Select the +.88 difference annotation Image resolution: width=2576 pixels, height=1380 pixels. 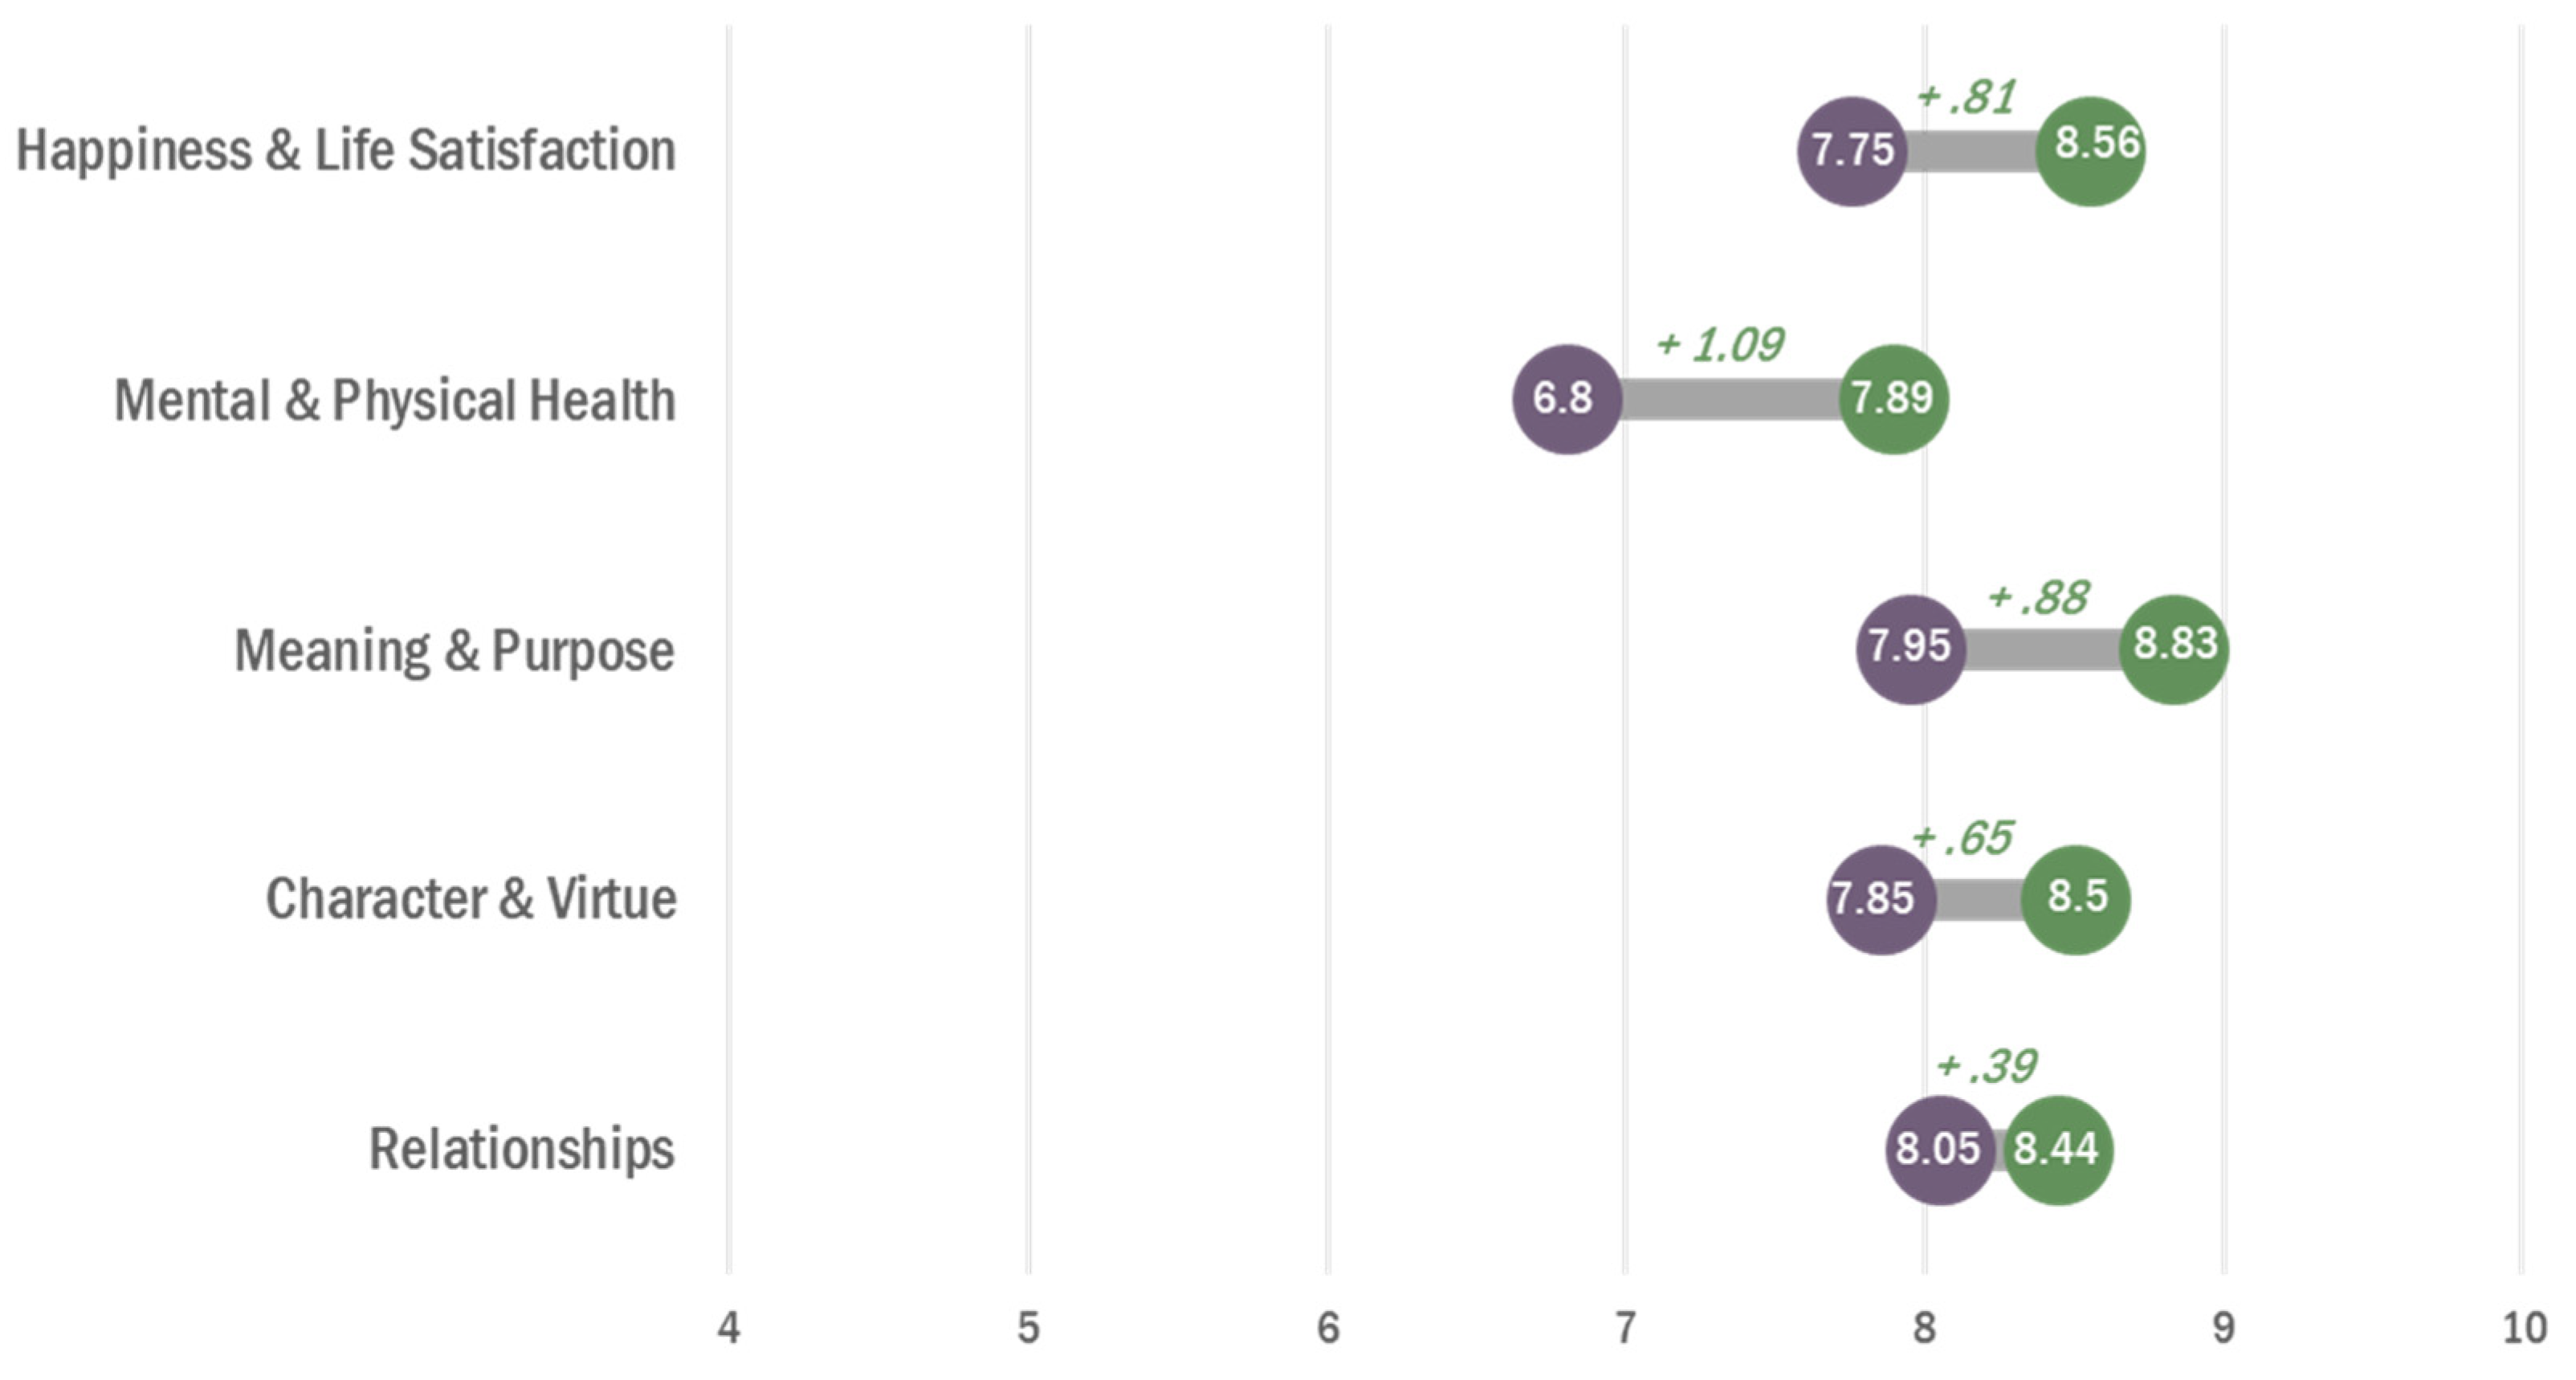pos(2037,598)
